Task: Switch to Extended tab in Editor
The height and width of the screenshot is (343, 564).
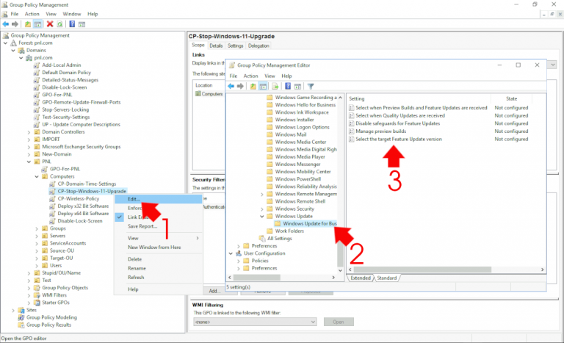Action: coord(361,278)
